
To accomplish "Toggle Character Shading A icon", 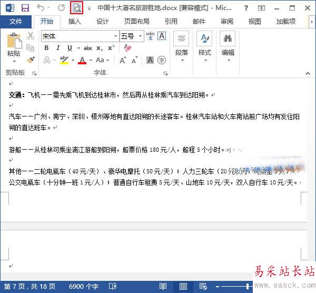I will click(x=150, y=60).
